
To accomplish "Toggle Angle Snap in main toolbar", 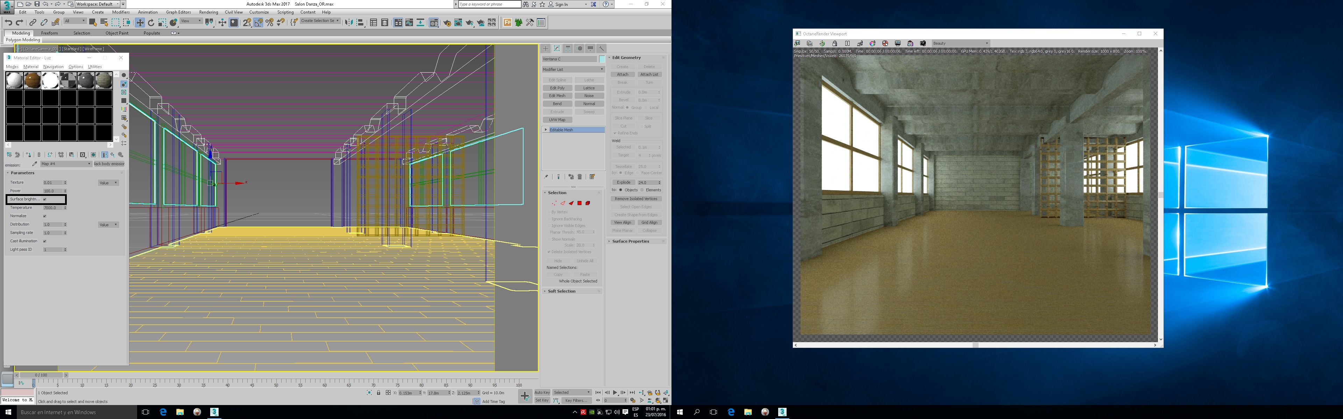I will (258, 22).
